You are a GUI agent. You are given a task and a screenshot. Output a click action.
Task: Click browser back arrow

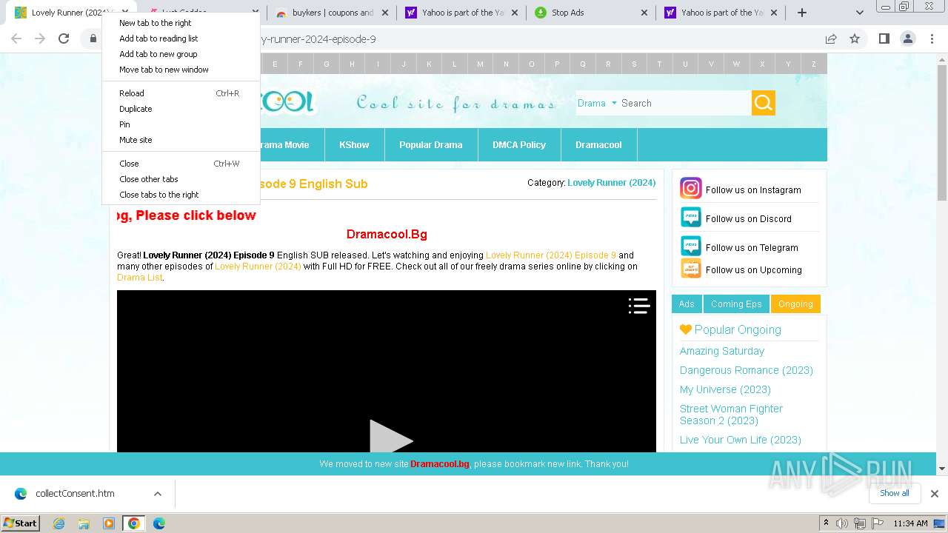[x=16, y=38]
